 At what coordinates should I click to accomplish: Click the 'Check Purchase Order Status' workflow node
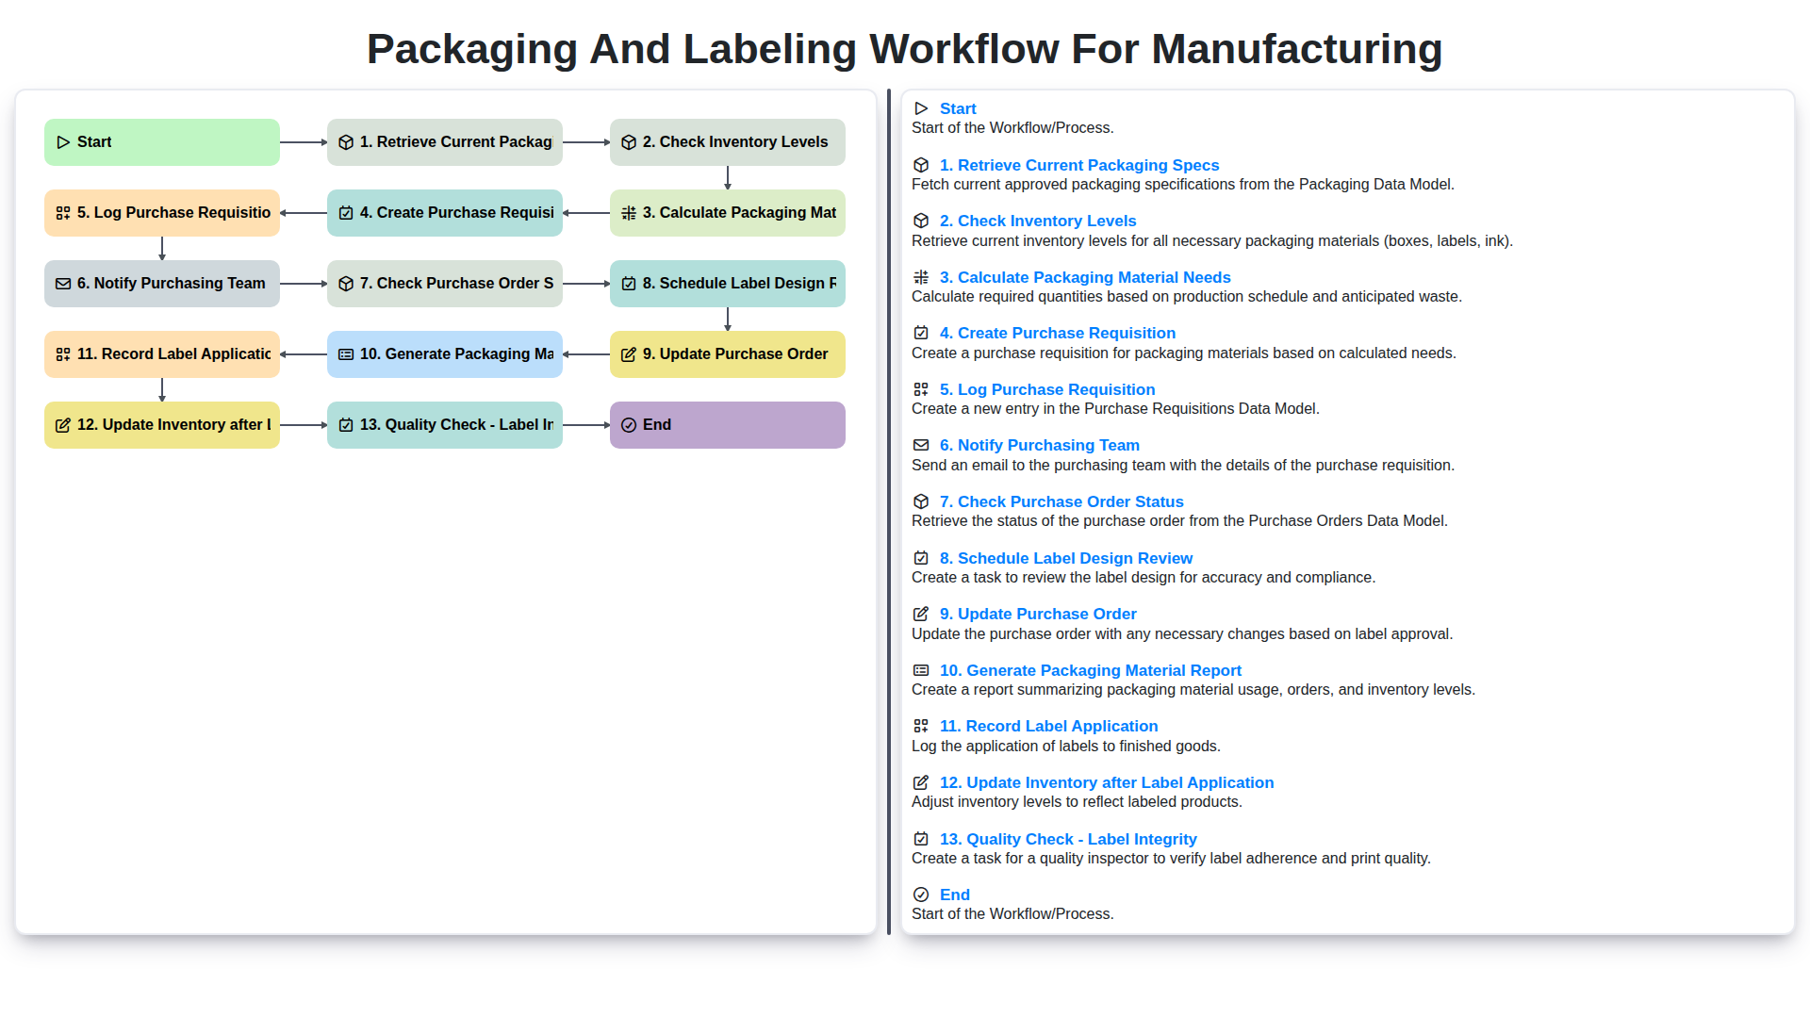[x=444, y=283]
